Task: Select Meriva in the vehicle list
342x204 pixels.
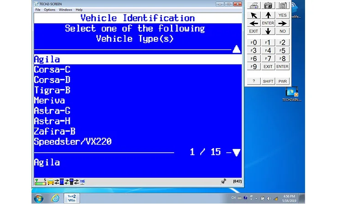Action: pos(138,100)
